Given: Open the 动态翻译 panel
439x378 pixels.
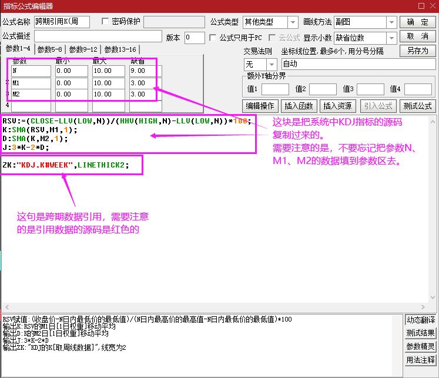Looking at the screenshot, I should click(x=421, y=320).
